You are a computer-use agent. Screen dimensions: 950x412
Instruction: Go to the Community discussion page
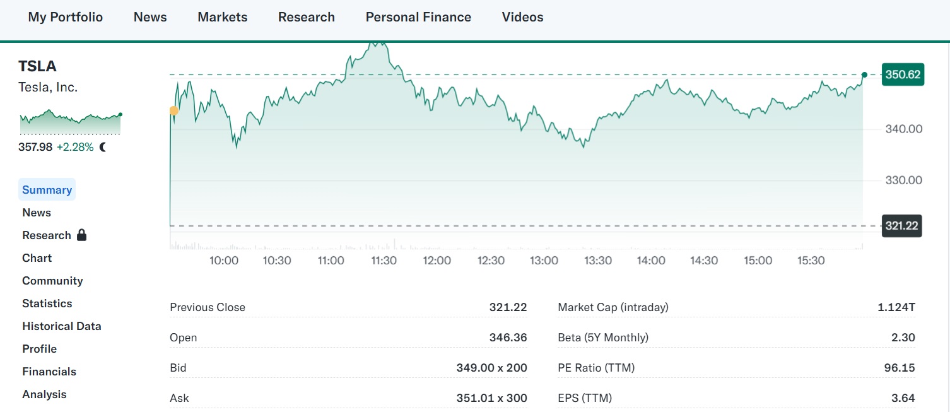[x=52, y=280]
